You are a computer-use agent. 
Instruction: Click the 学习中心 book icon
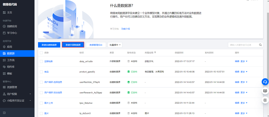[x=4, y=33]
